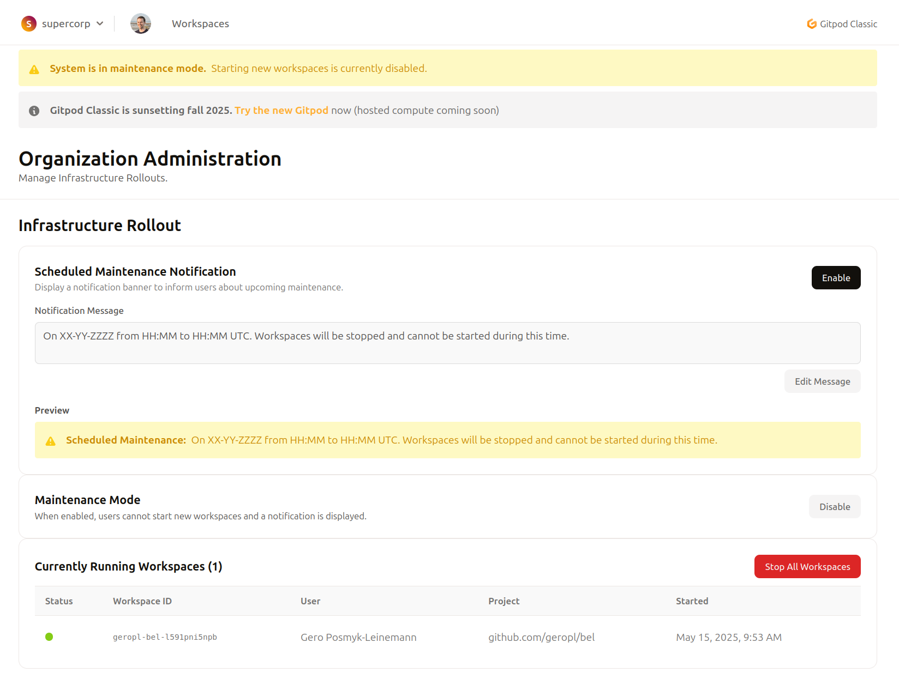The image size is (899, 679).
Task: Click the Stop All Workspaces button
Action: pyautogui.click(x=807, y=567)
